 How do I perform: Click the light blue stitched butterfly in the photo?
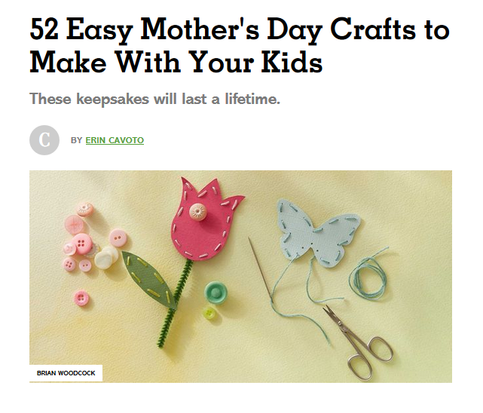click(319, 233)
